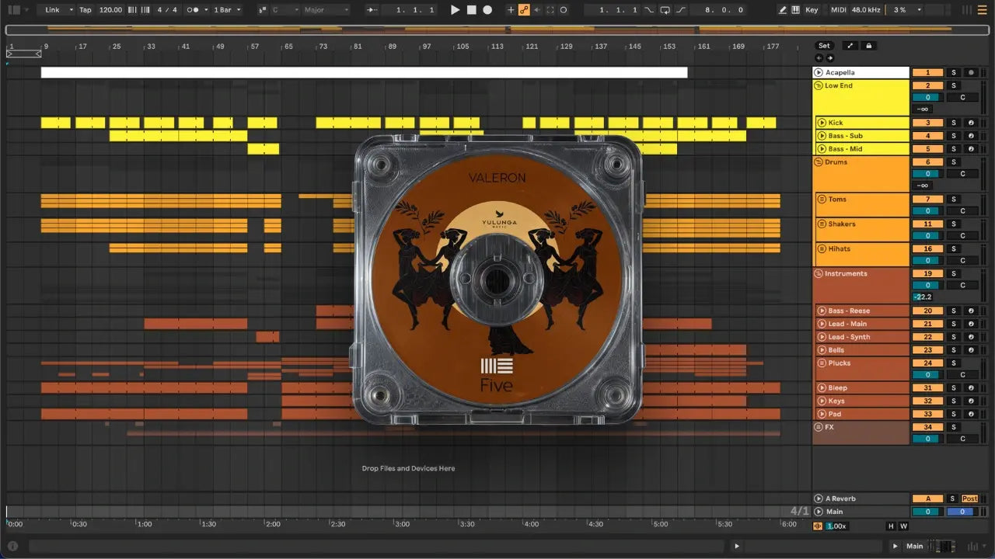Jump to the previous locator arrow
The height and width of the screenshot is (559, 995).
(x=819, y=58)
